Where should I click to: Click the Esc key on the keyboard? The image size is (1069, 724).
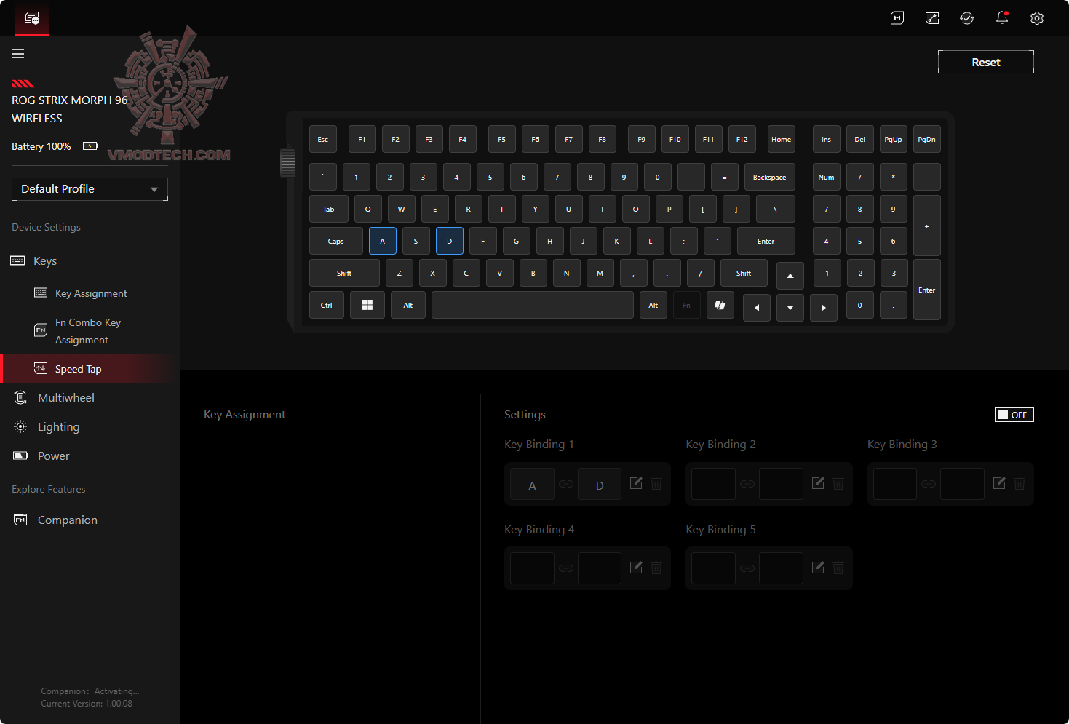pos(323,139)
